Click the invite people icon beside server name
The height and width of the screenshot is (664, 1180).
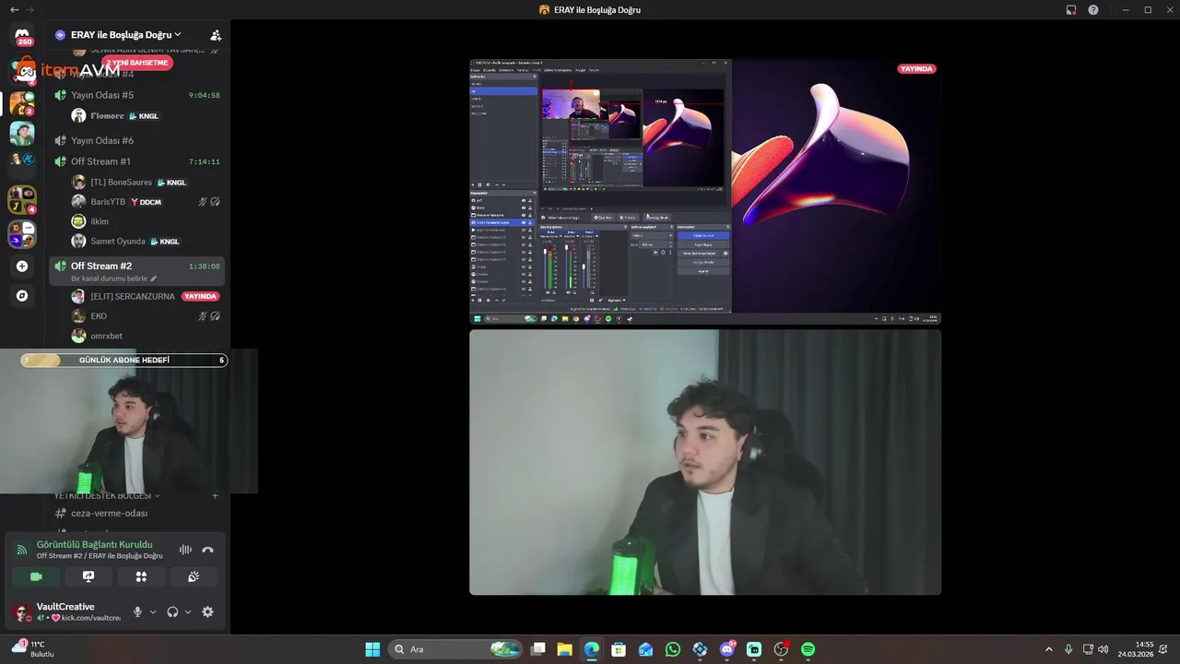point(216,35)
